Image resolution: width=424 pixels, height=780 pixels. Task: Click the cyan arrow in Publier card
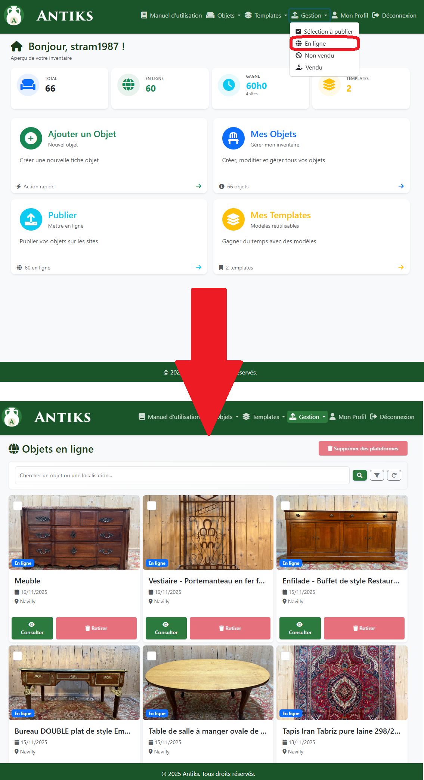(199, 267)
